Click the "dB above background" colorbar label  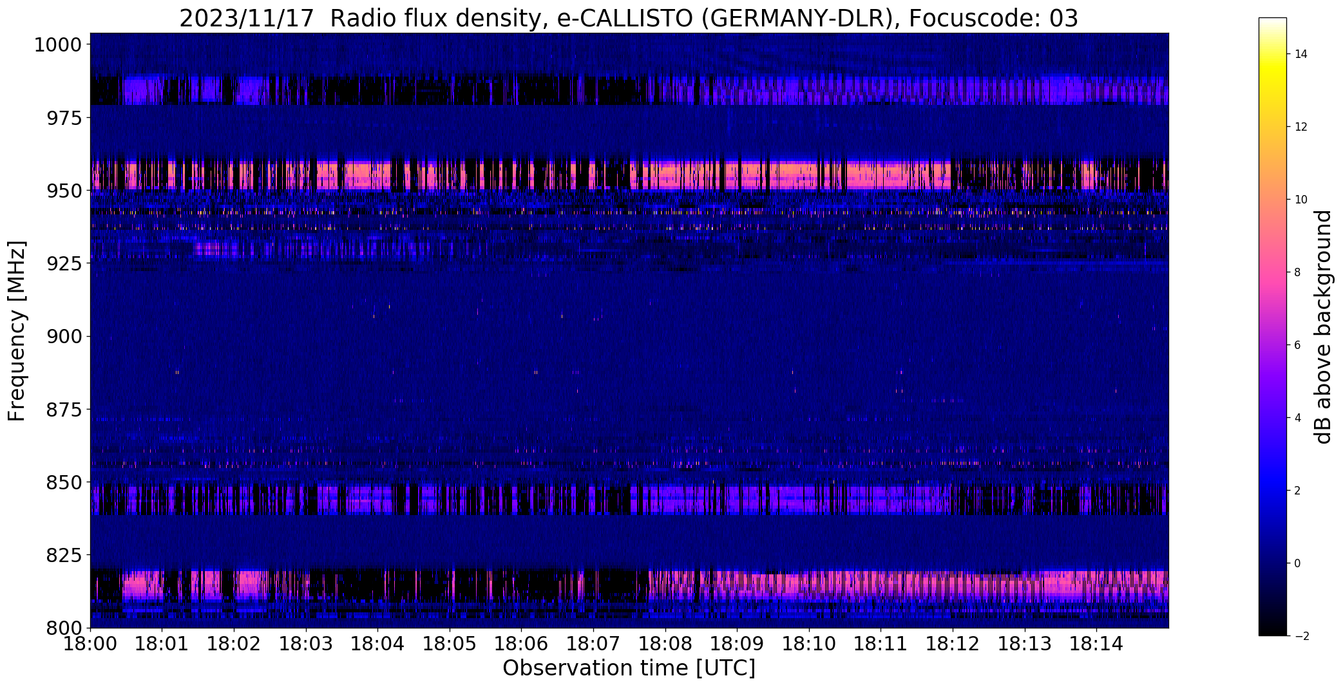point(1324,326)
